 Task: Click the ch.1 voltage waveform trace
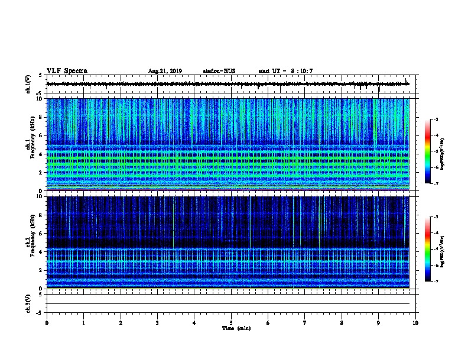(x=228, y=84)
